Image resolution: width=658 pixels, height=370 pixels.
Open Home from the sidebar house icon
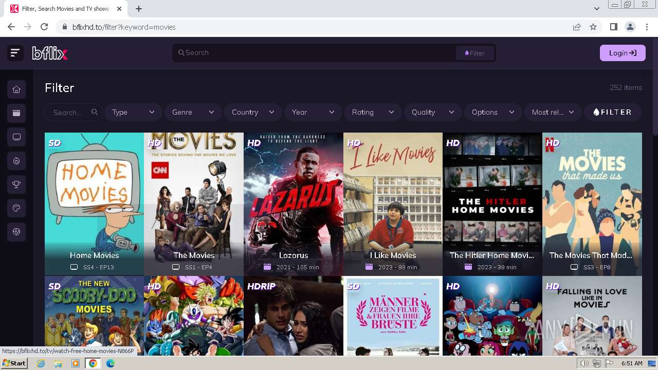tap(16, 89)
